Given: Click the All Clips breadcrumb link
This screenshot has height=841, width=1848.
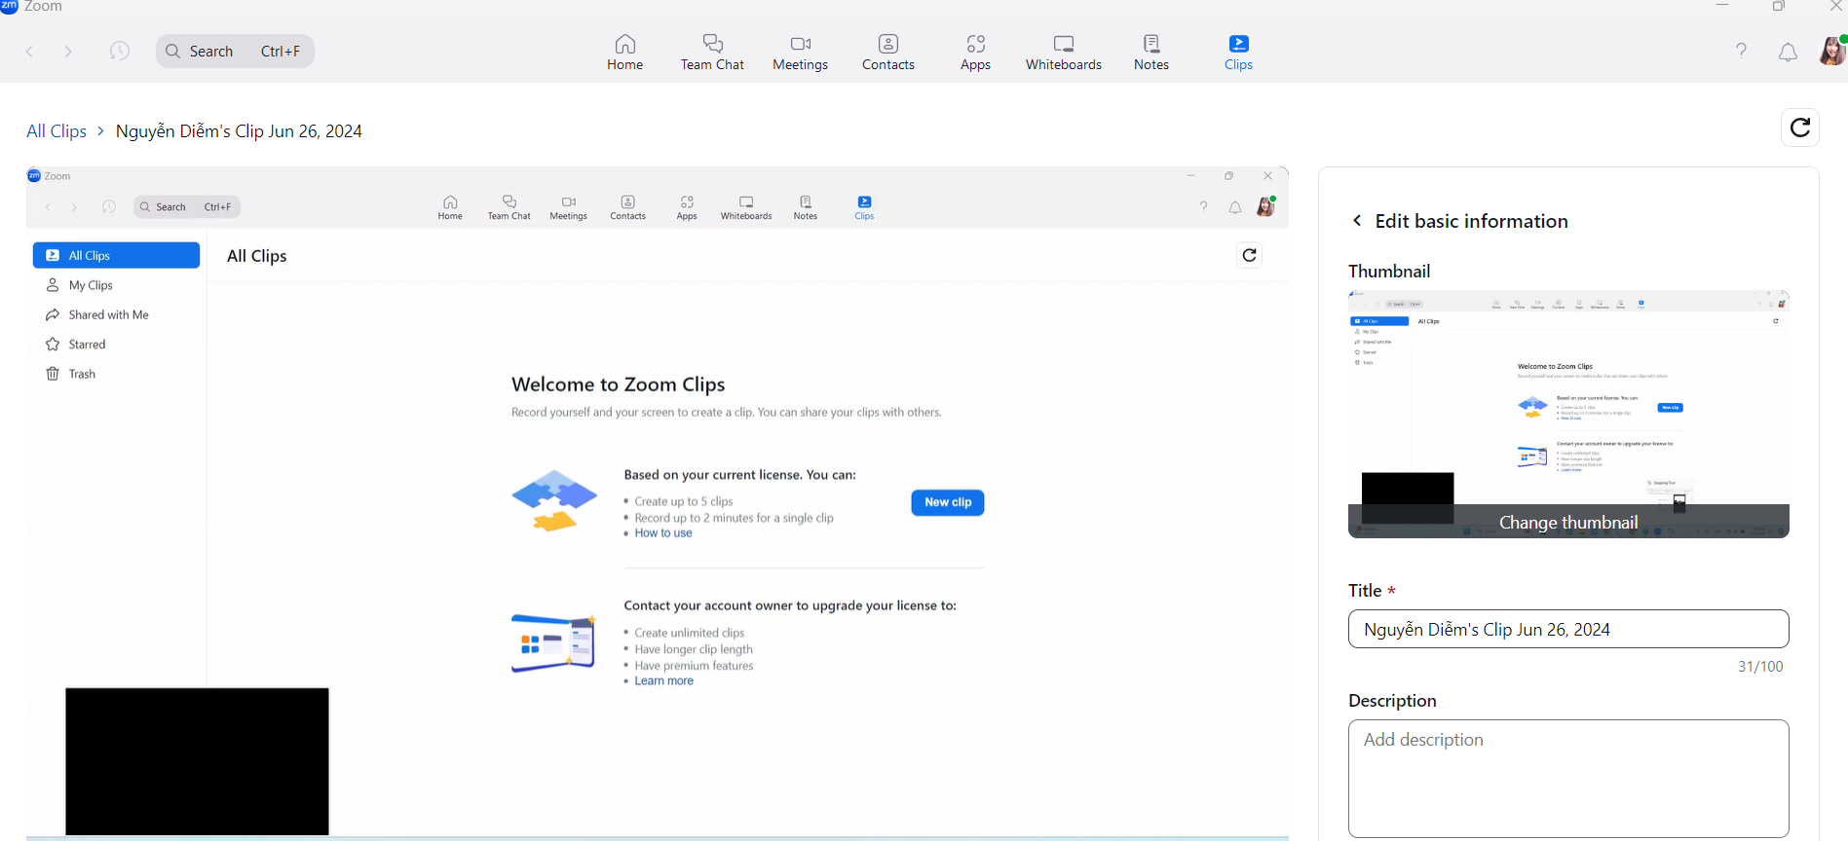Looking at the screenshot, I should pyautogui.click(x=57, y=131).
